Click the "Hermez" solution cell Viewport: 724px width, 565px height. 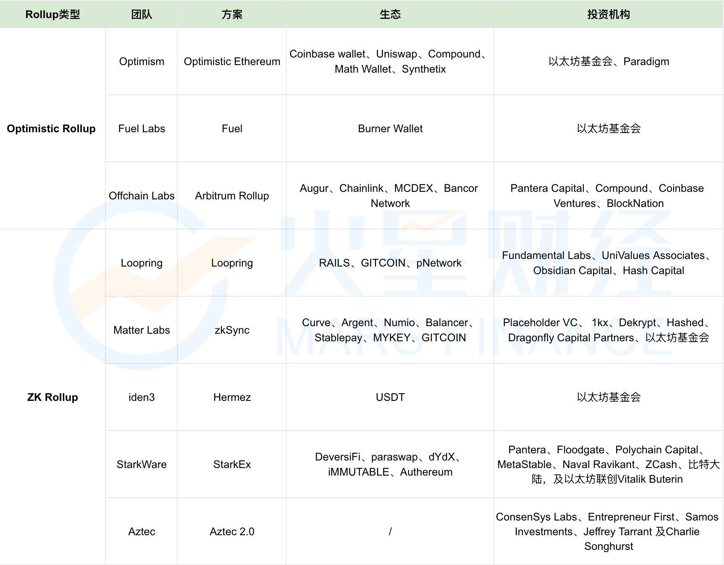coord(232,397)
